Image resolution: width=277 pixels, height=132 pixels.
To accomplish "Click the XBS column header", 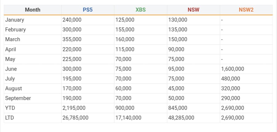I will click(141, 10).
